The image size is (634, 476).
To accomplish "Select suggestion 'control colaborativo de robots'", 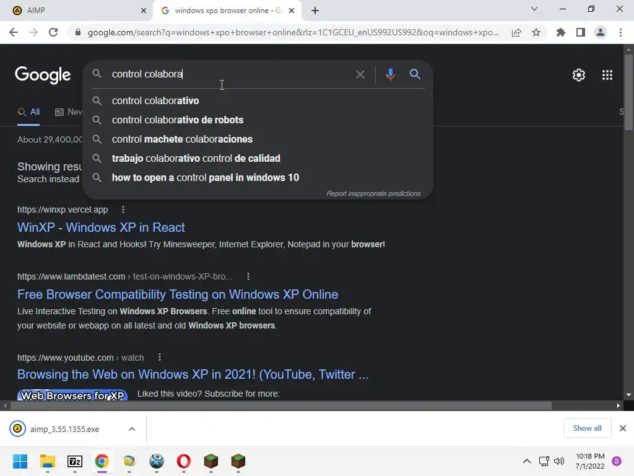I will (258, 120).
